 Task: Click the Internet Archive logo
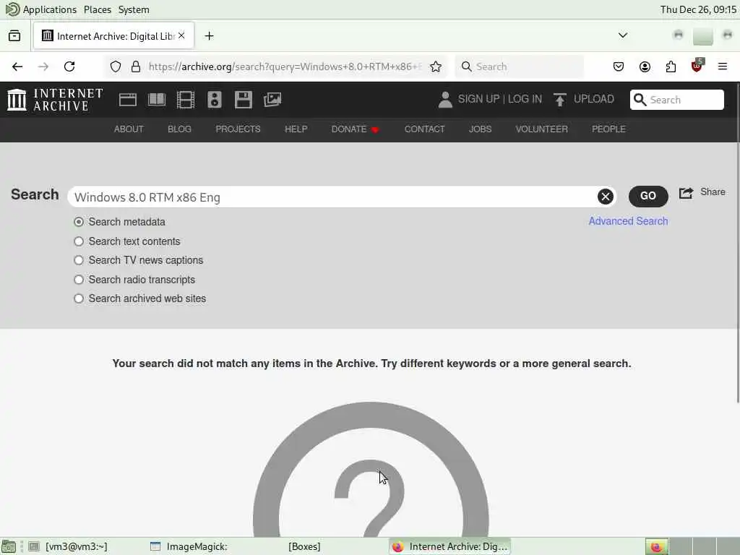click(55, 100)
